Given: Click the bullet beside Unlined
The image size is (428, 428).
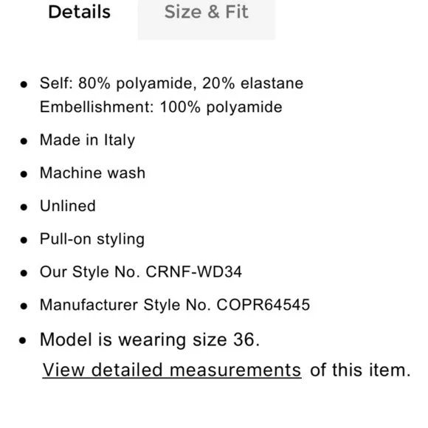Looking at the screenshot, I should (x=24, y=207).
